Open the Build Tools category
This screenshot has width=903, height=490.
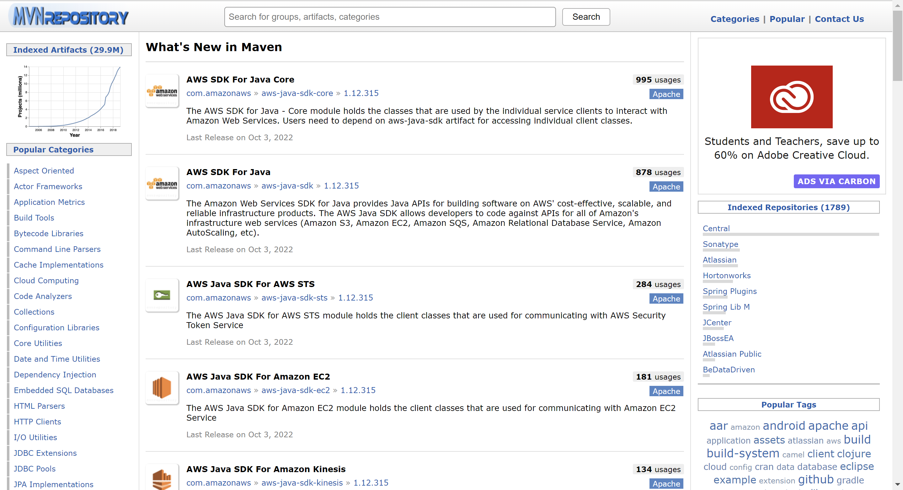pyautogui.click(x=34, y=218)
